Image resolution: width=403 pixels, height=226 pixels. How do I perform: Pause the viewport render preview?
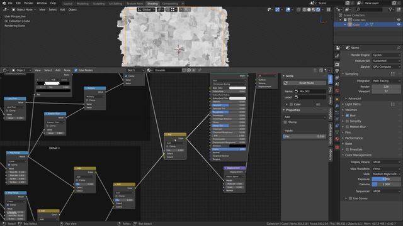(329, 9)
